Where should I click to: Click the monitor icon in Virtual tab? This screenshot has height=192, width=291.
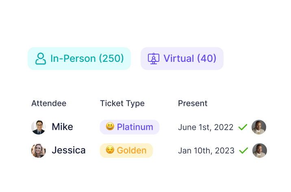click(153, 59)
